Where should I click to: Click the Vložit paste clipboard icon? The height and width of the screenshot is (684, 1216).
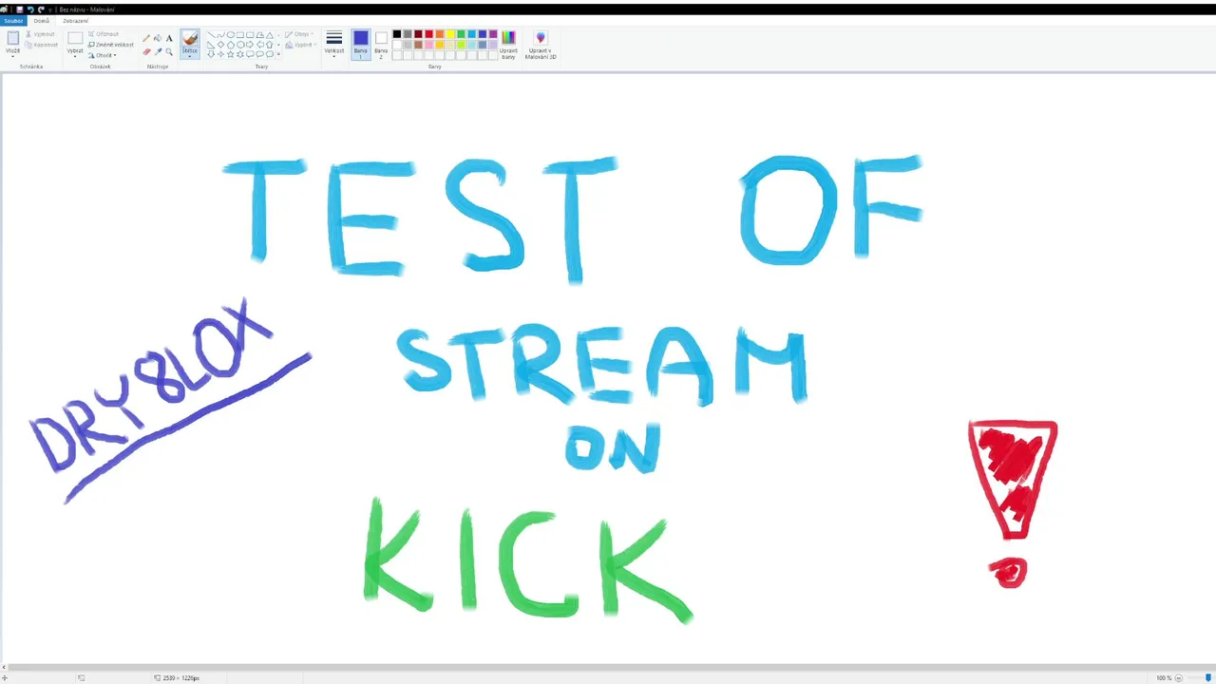tap(13, 38)
